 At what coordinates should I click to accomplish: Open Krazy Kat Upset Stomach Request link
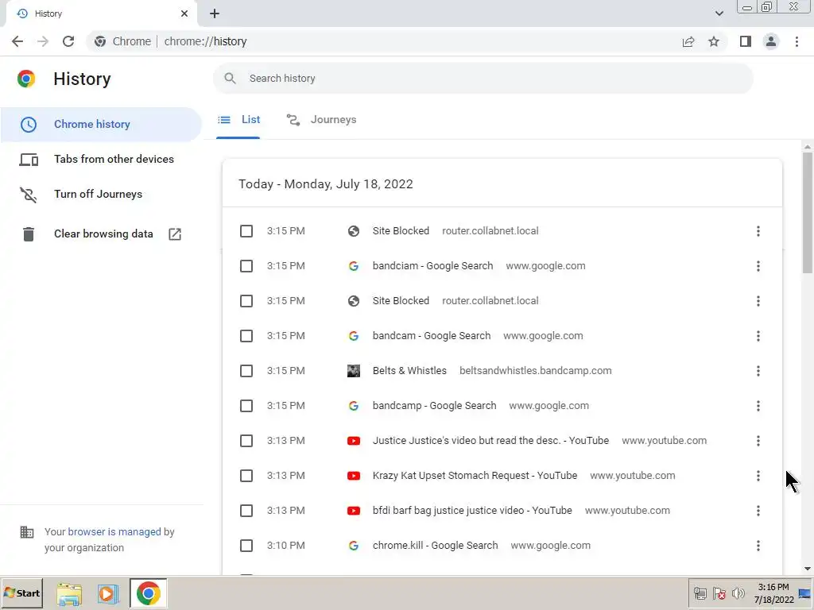click(x=475, y=476)
